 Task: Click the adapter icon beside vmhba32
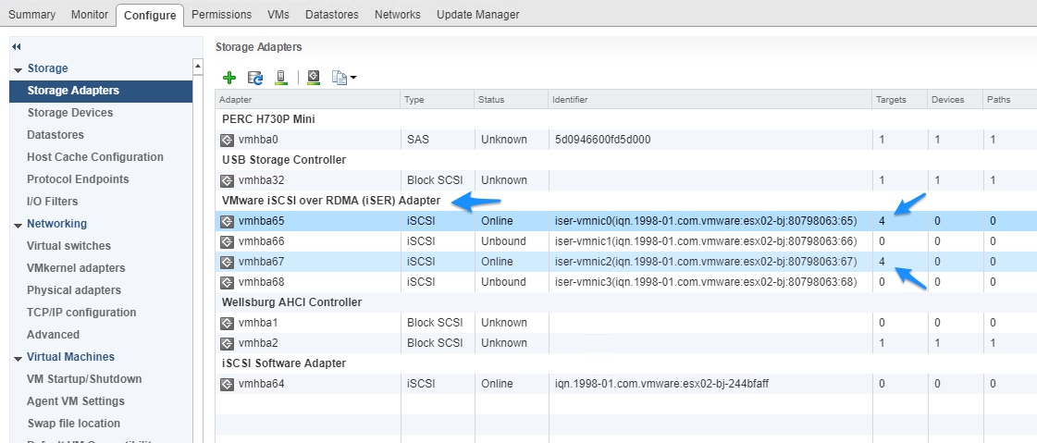pos(227,179)
